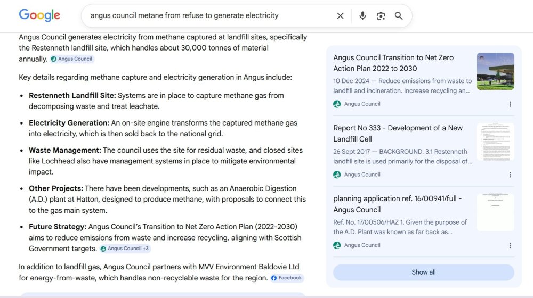Viewport: 533px width, 298px height.
Task: Open 'Angus Council Transition to Net Zero' result
Action: coord(393,63)
